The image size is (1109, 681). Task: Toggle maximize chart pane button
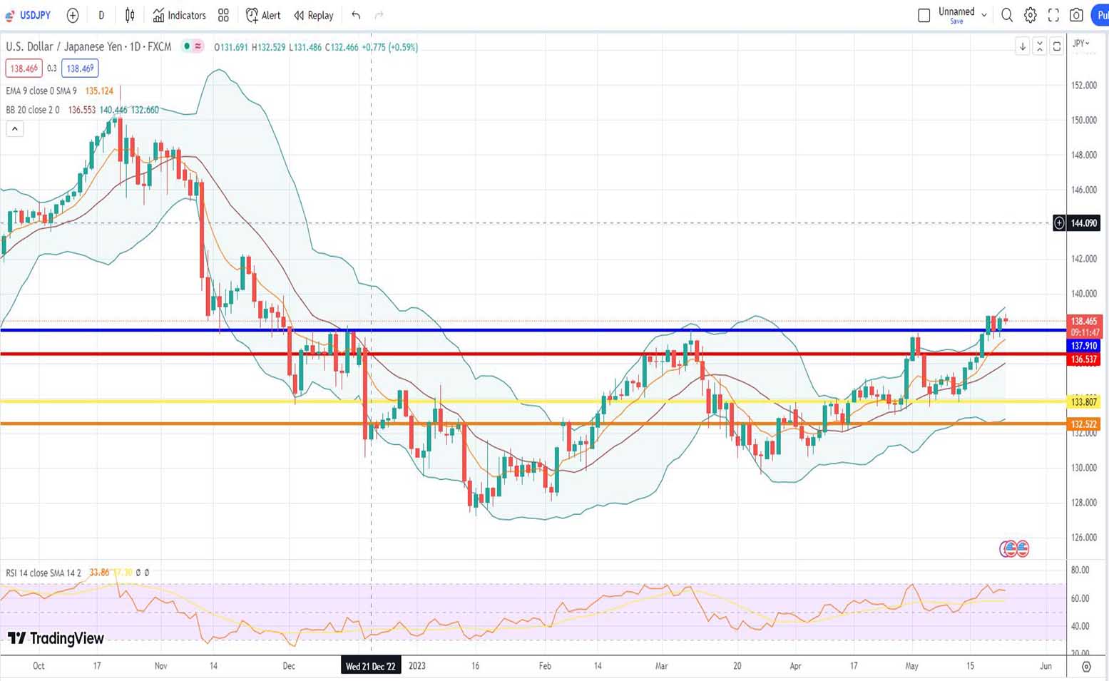tap(1057, 46)
